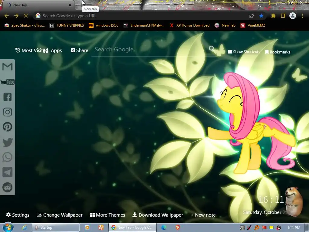Launch Internet Explorer from the taskbar

pos(24,227)
